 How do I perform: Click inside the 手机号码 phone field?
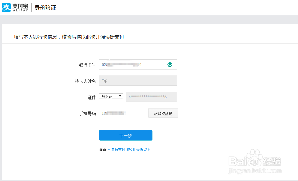[x=121, y=113]
